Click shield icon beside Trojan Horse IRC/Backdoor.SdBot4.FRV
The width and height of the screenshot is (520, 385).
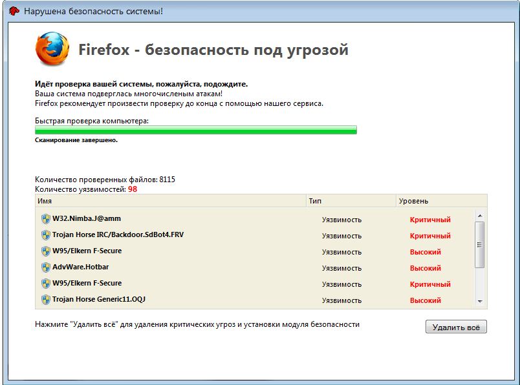click(x=46, y=235)
